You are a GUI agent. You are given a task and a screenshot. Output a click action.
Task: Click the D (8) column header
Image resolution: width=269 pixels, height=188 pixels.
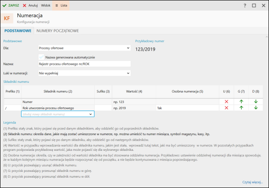click(256, 92)
